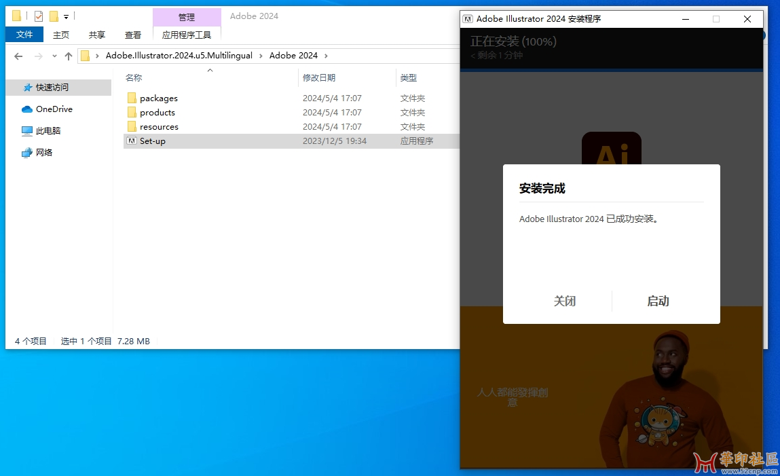Sort by the 修改日期 column header

(x=319, y=77)
